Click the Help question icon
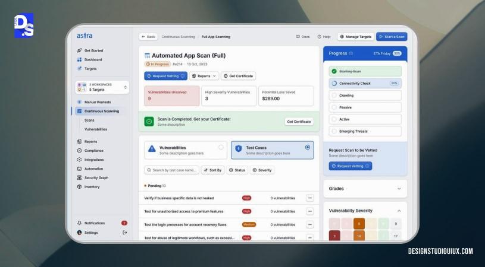Viewport: 485px width, 267px height. click(319, 36)
